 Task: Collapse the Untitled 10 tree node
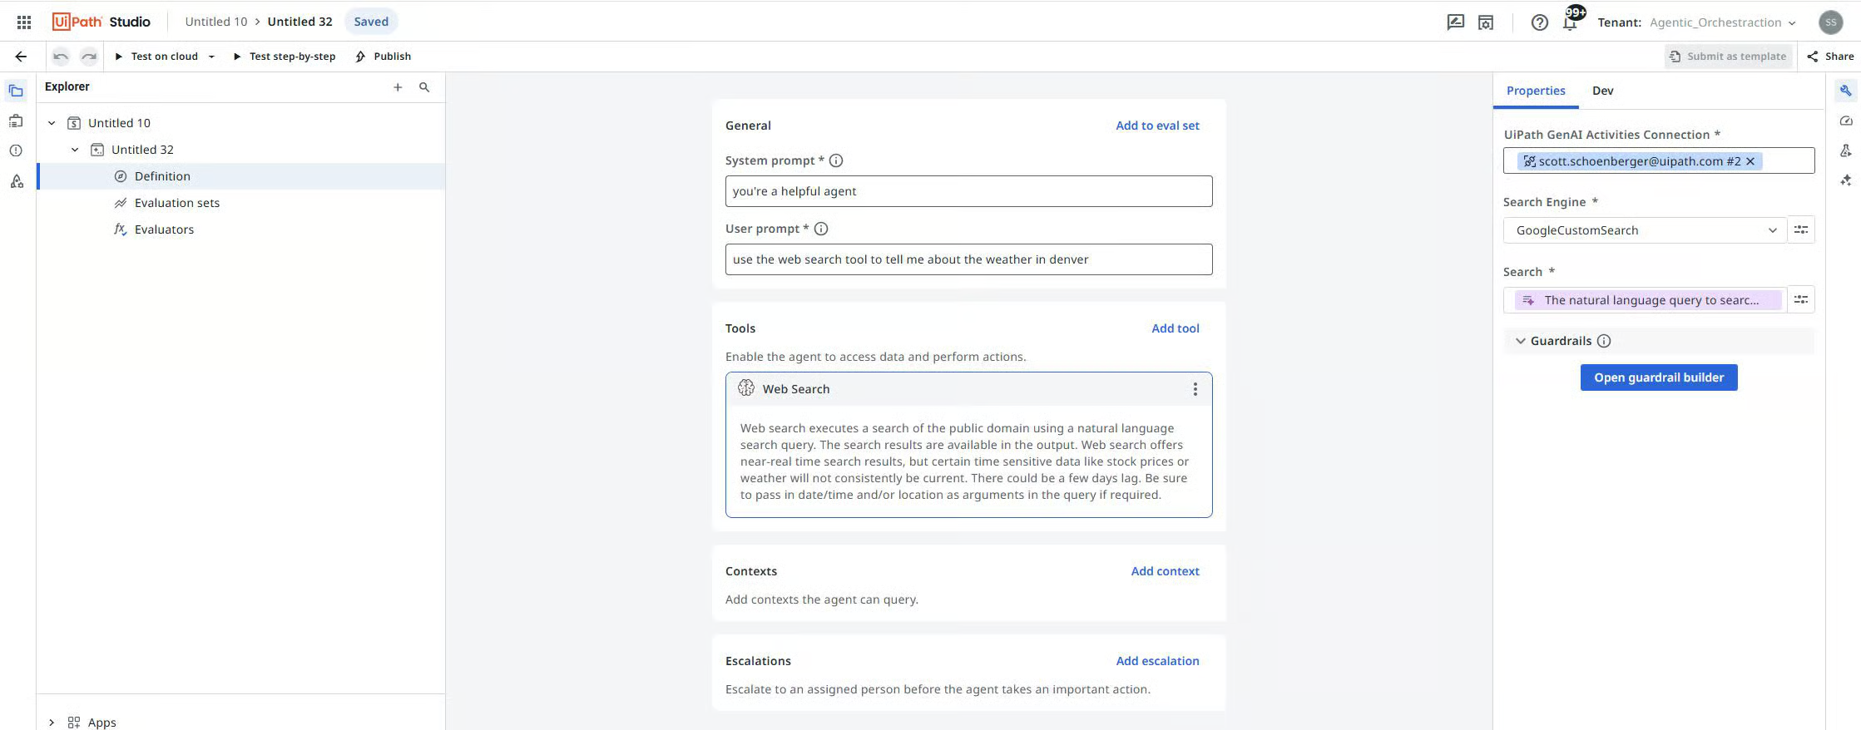coord(52,123)
